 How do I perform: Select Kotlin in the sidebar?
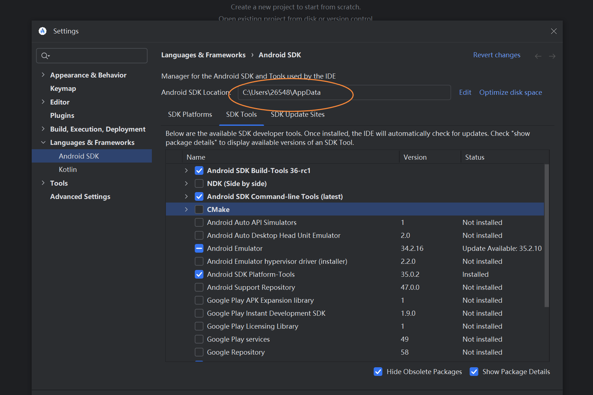click(x=68, y=169)
